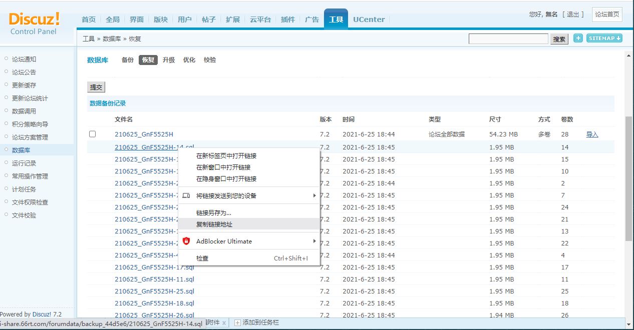Select 数据库 in the sidebar
Image resolution: width=634 pixels, height=330 pixels.
(x=21, y=150)
